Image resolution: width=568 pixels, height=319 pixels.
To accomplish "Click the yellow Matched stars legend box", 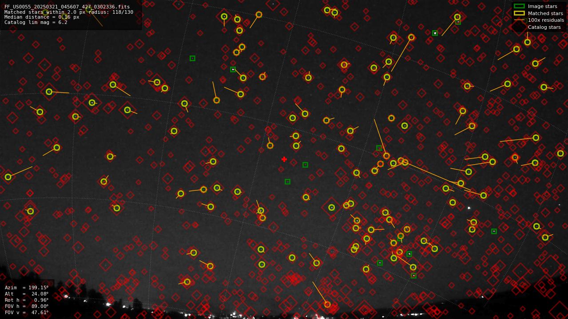I will click(x=519, y=13).
